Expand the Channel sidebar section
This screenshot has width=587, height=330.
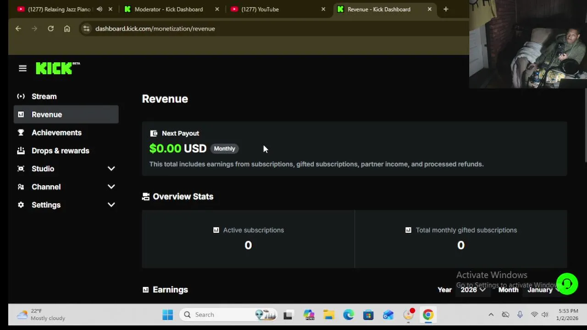click(111, 187)
